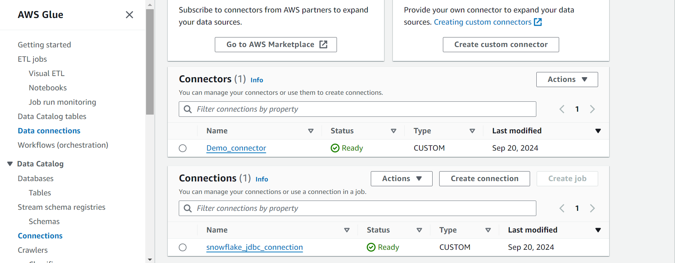Open Connections Info link

pyautogui.click(x=262, y=179)
